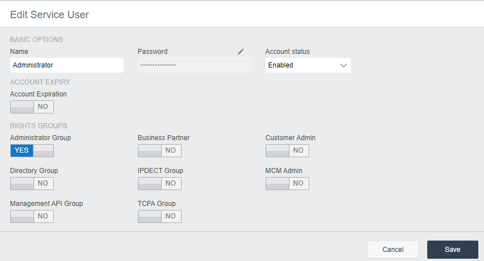Screen dimensions: 484x261
Task: Click the Administrator Group label
Action: [40, 138]
